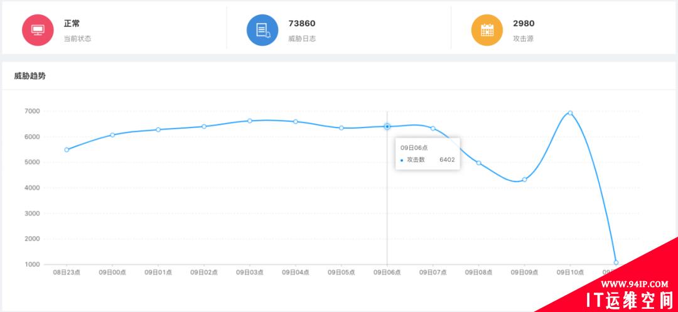Click the data point at 09日02点
The image size is (678, 312).
coord(204,127)
